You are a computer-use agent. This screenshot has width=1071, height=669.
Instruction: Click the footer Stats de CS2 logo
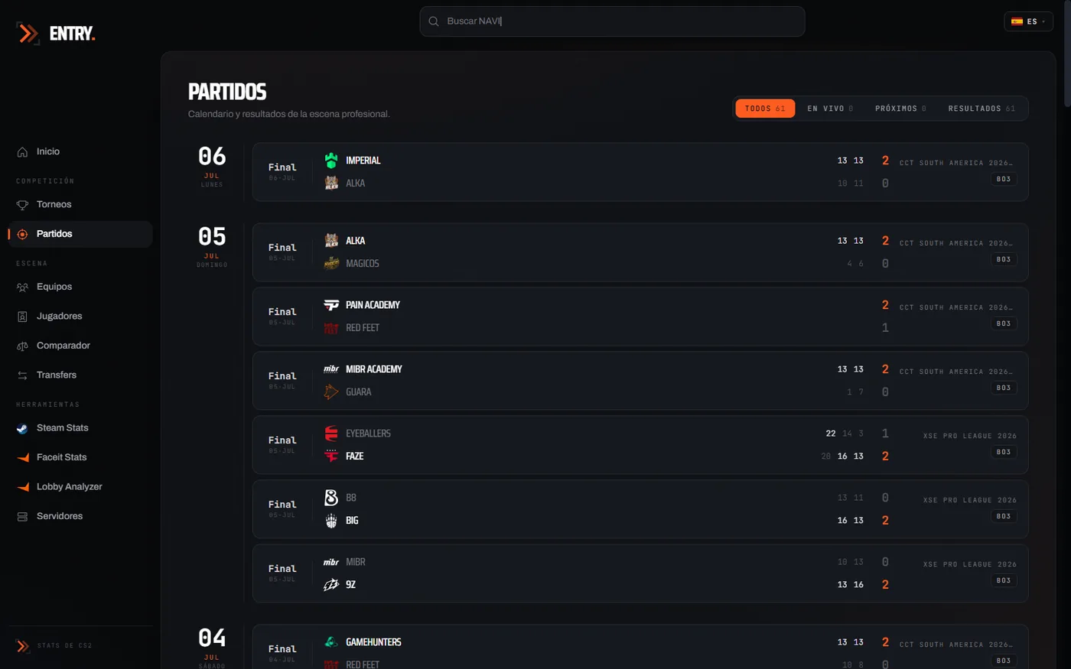23,646
